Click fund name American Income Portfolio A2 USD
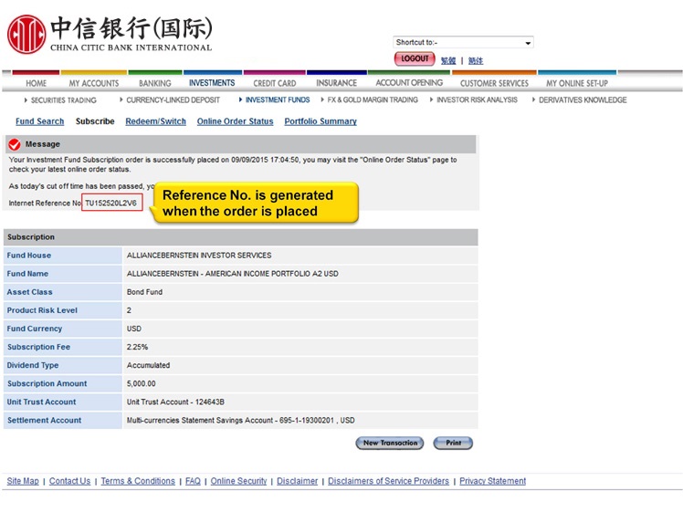Image resolution: width=683 pixels, height=512 pixels. pyautogui.click(x=233, y=274)
